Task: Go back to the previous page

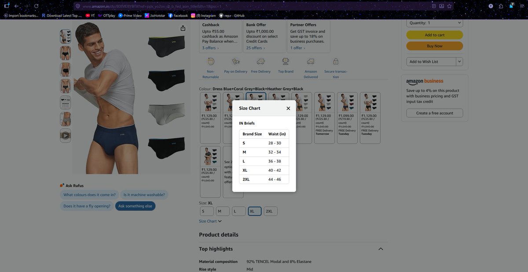Action: (x=16, y=6)
